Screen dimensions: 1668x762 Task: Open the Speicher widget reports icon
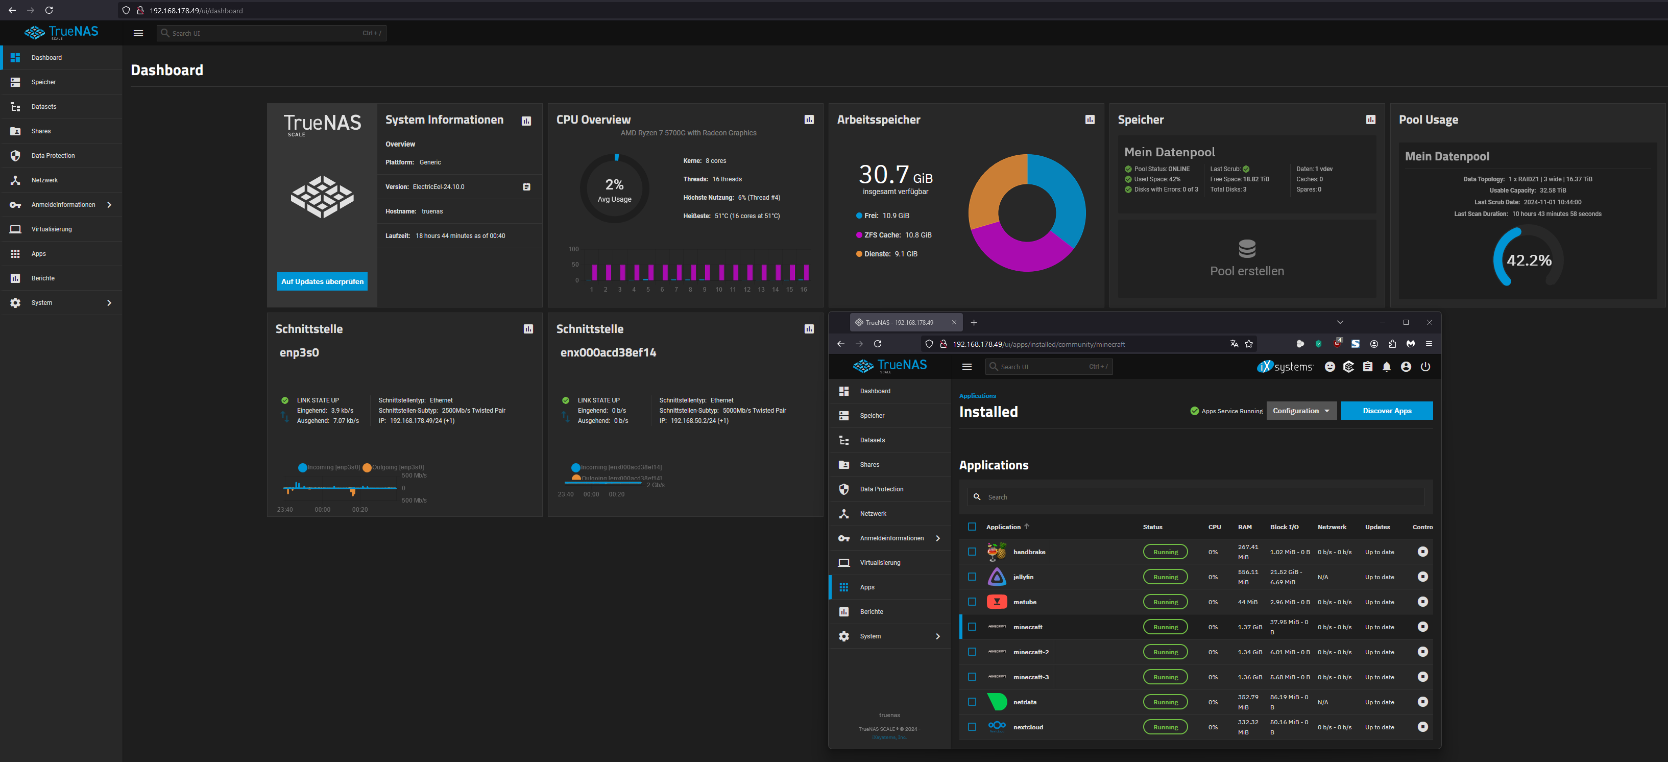1371,120
